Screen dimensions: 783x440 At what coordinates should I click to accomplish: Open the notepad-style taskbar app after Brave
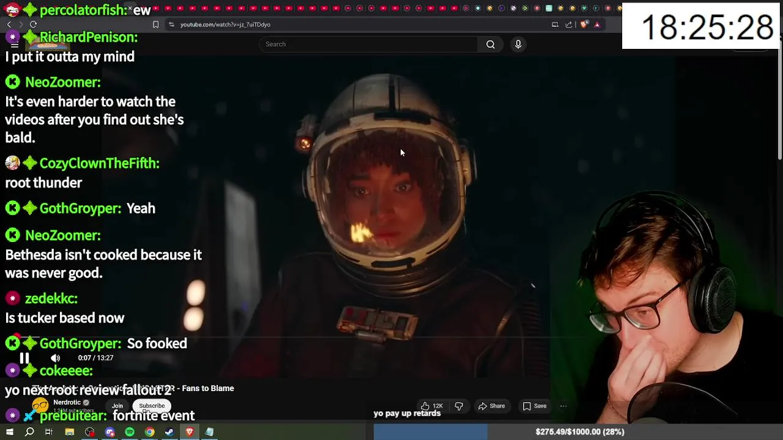209,432
